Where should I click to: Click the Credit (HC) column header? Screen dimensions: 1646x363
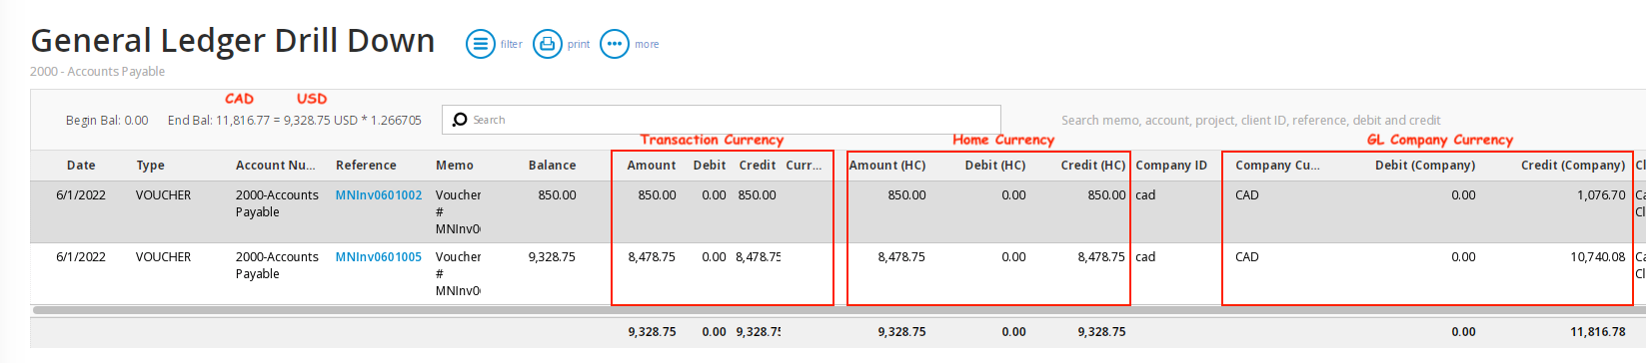[1093, 166]
